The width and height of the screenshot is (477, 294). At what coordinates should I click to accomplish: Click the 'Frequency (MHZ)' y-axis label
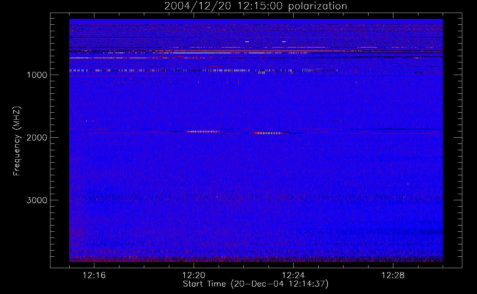(17, 141)
